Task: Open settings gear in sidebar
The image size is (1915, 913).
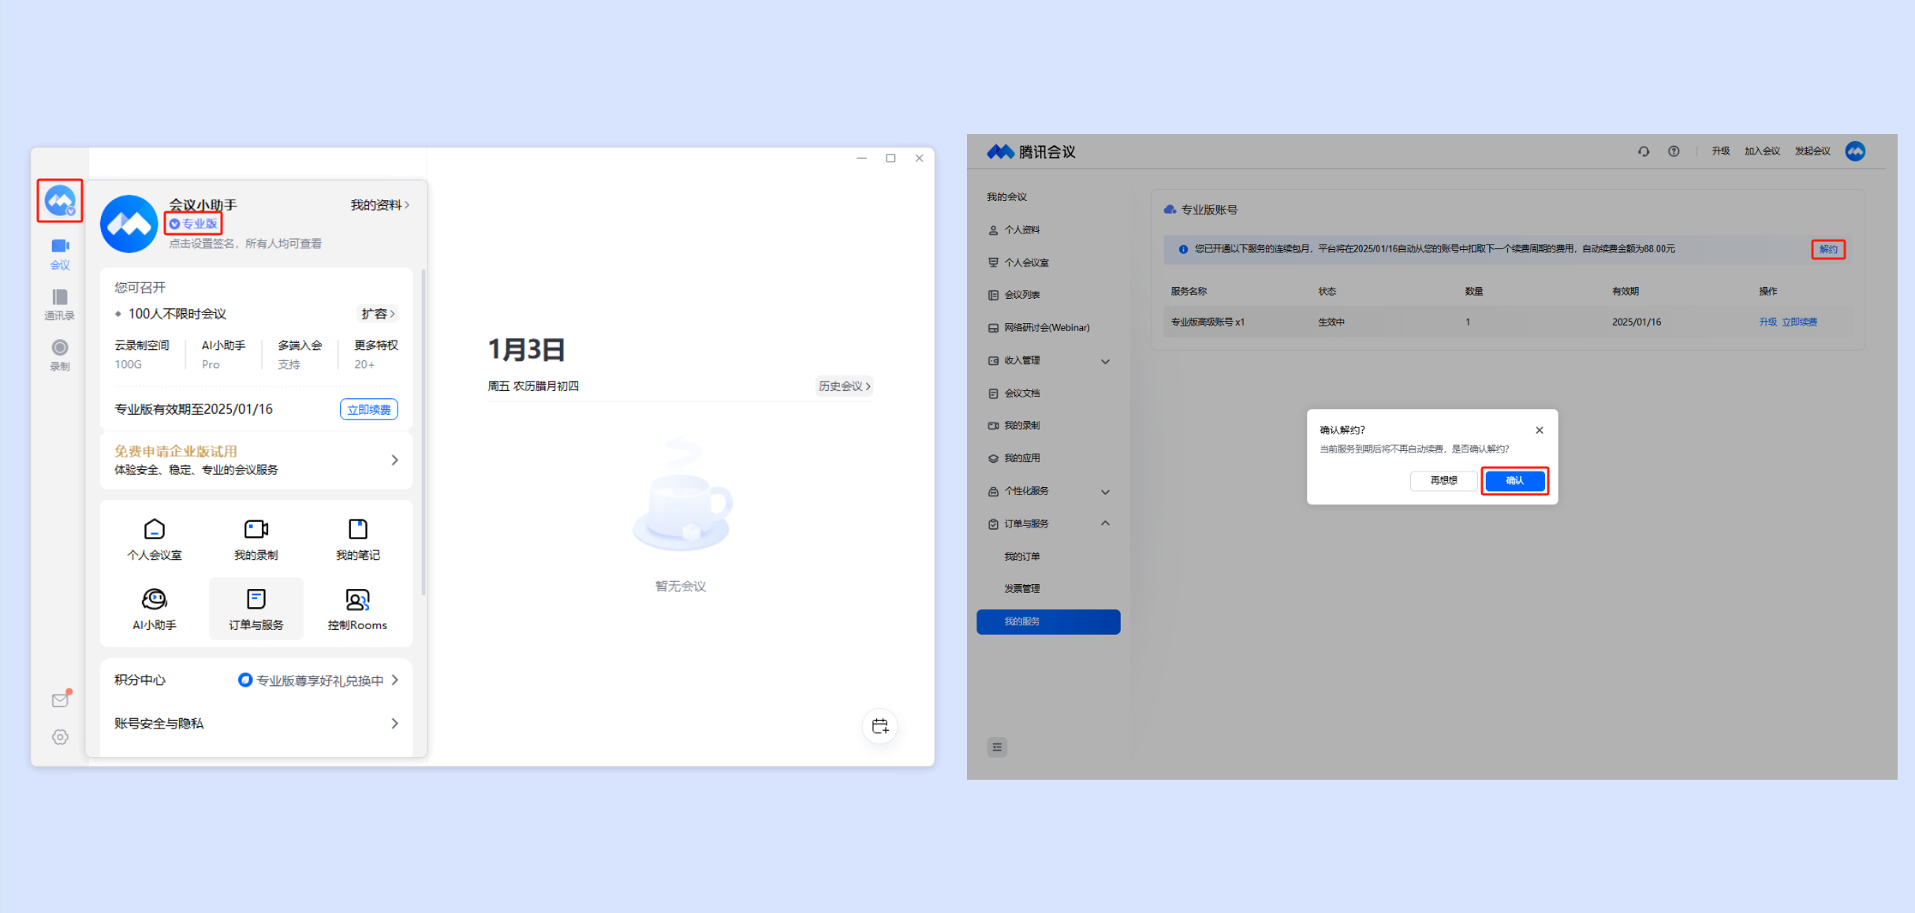Action: click(x=60, y=737)
